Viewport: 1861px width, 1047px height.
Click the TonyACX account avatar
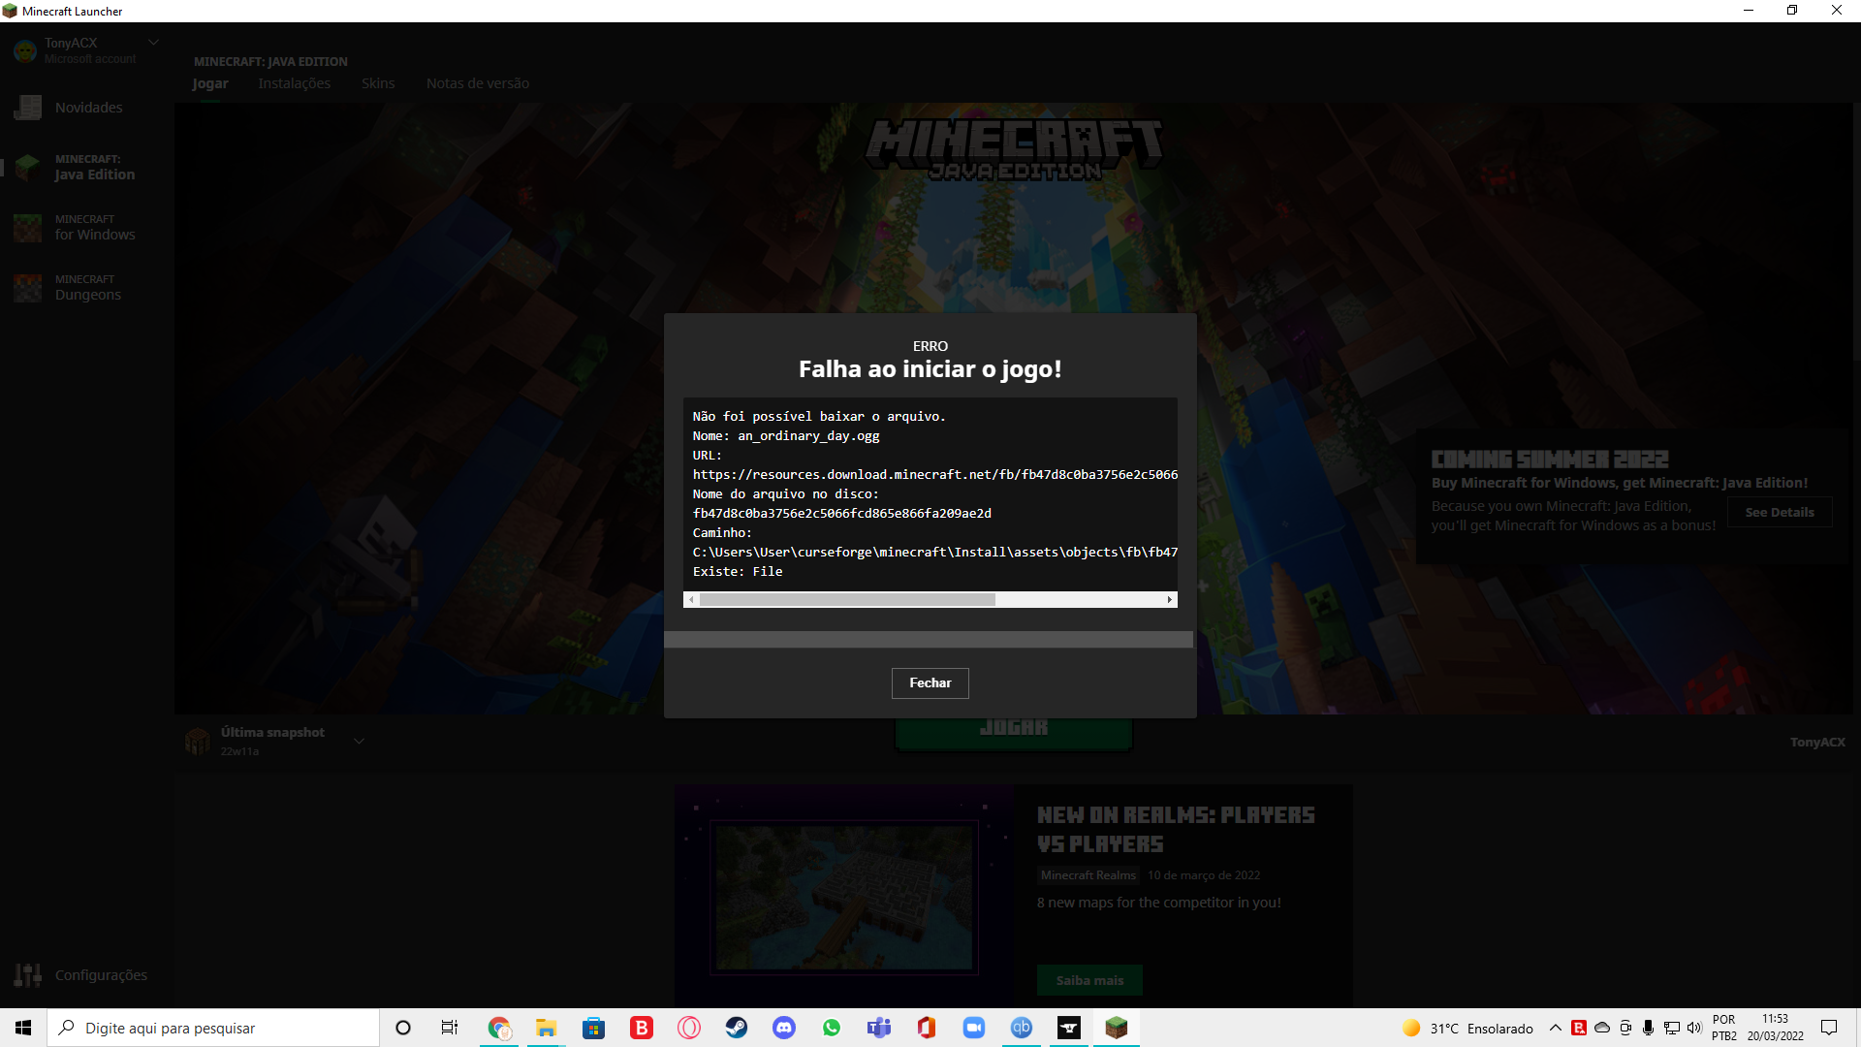click(25, 50)
